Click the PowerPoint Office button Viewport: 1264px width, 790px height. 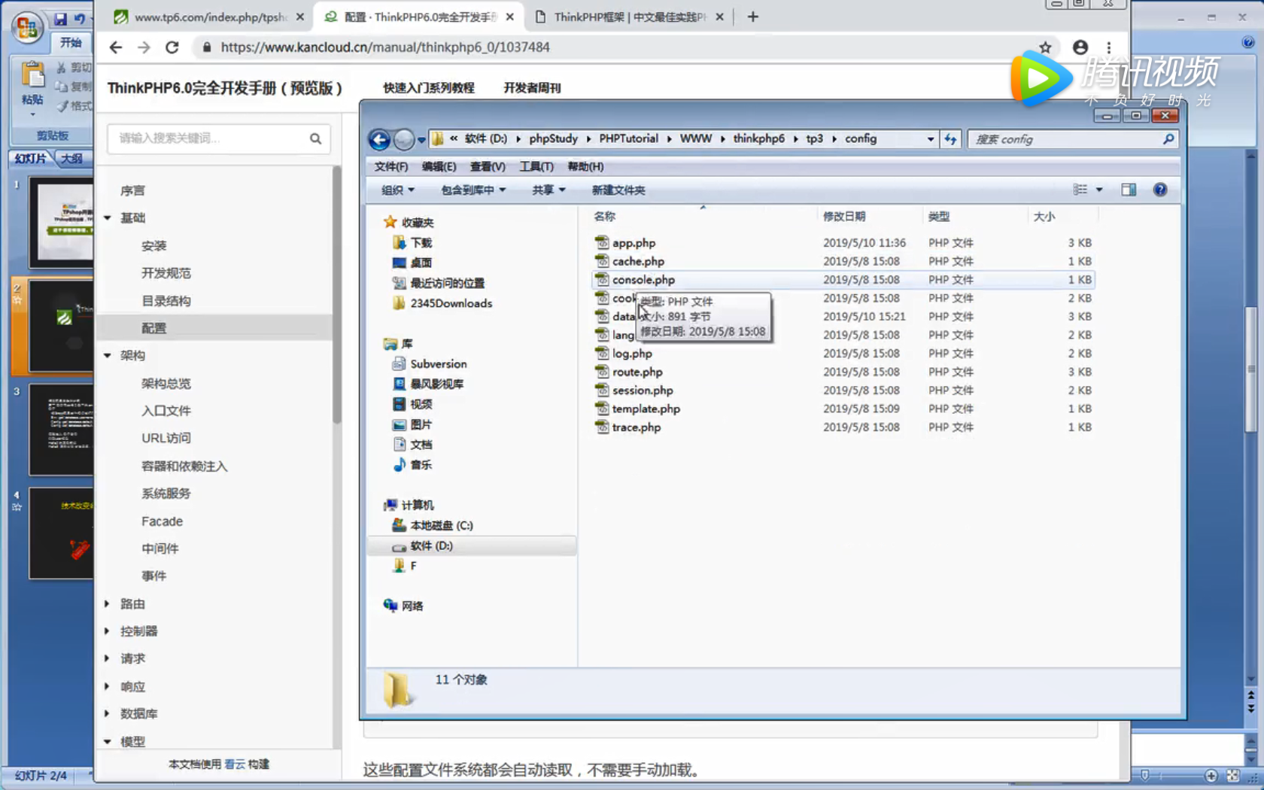click(x=27, y=29)
